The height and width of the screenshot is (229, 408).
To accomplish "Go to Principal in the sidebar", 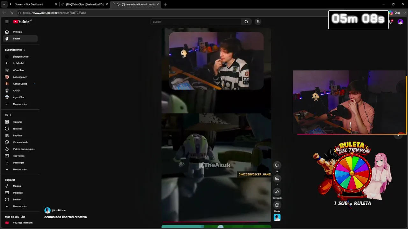I will click(x=20, y=32).
